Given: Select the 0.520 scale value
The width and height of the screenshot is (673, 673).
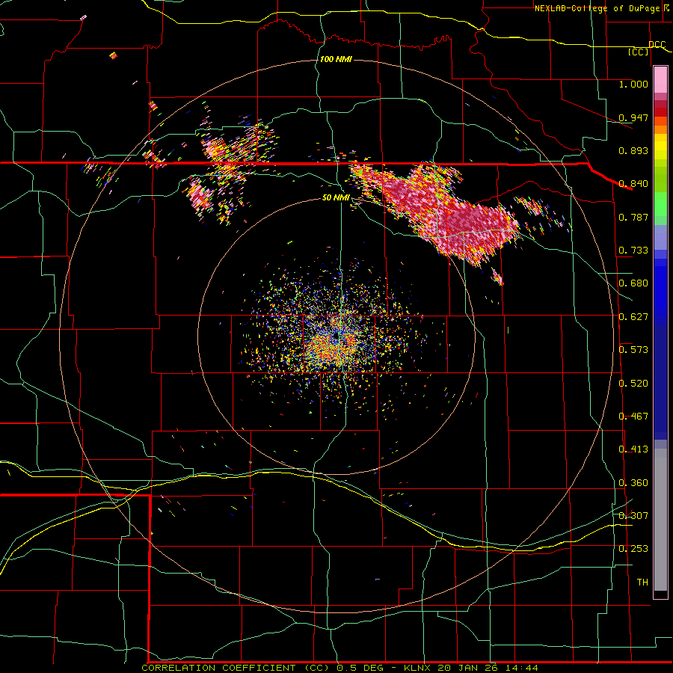Looking at the screenshot, I should (633, 384).
